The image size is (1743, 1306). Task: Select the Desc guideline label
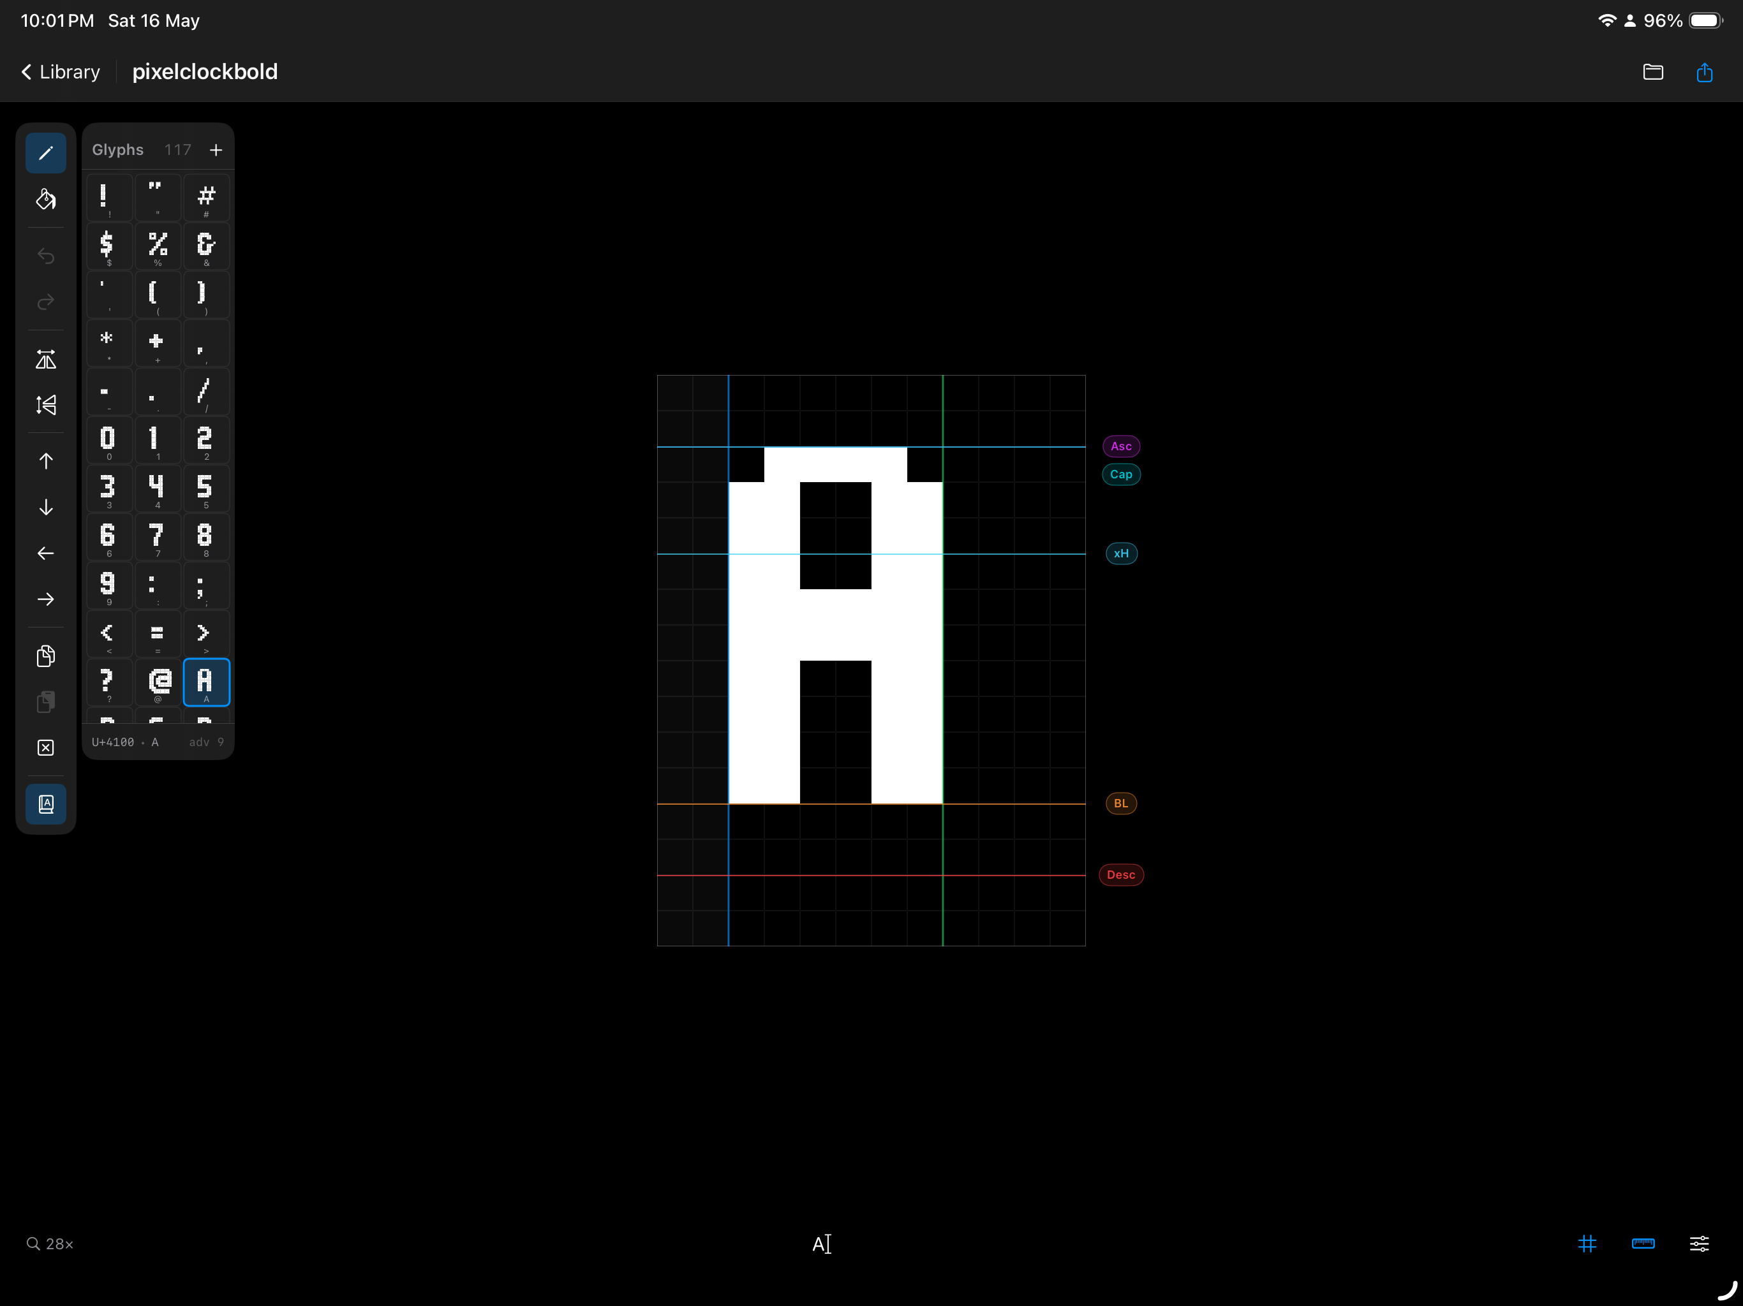(1120, 875)
